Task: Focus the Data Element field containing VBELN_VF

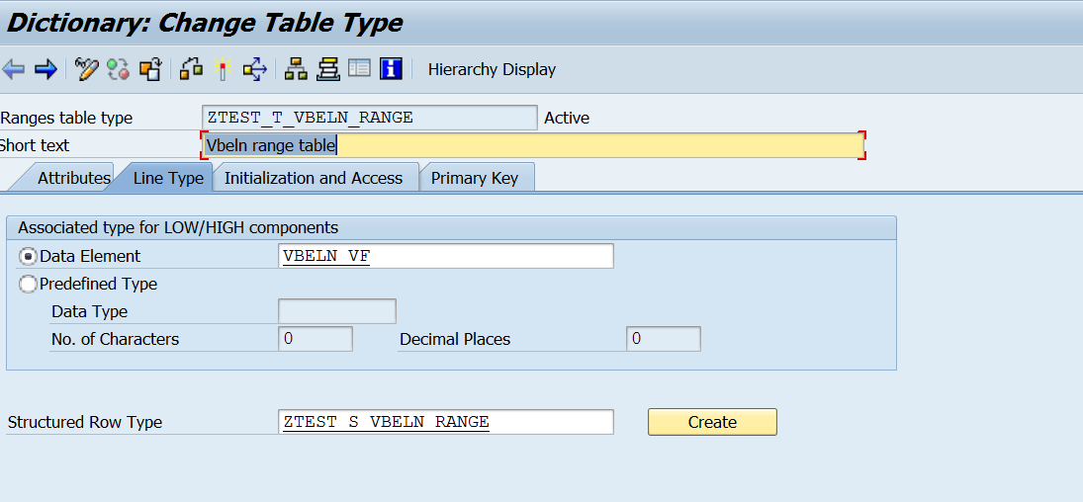Action: [447, 256]
